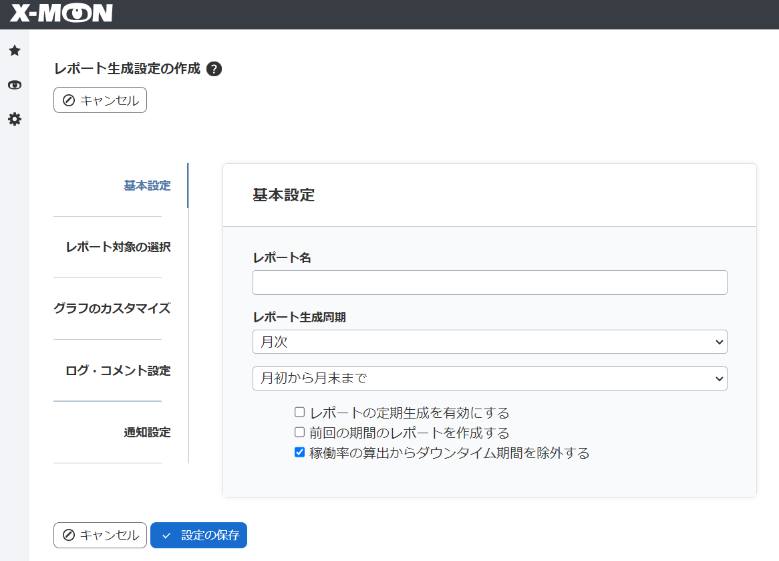779x561 pixels.
Task: Check 前回の期間のレポートを作成する
Action: point(299,432)
